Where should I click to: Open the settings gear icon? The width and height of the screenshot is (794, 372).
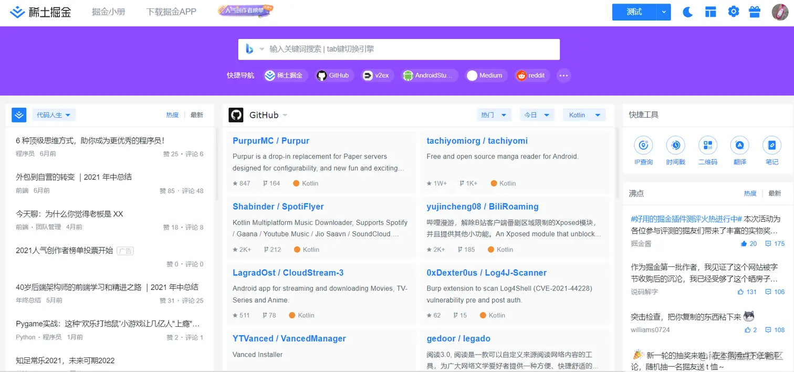coord(734,12)
